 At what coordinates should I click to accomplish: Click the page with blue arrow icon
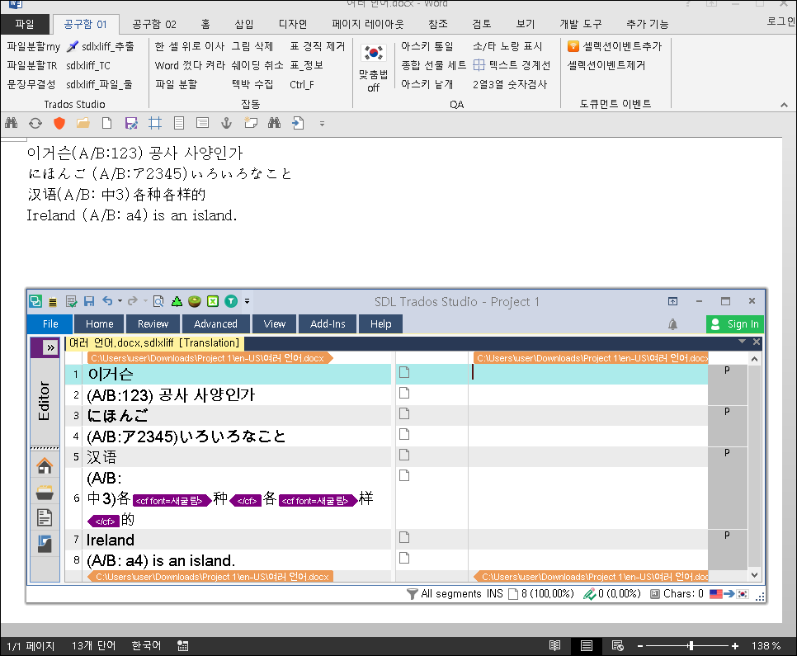click(299, 123)
